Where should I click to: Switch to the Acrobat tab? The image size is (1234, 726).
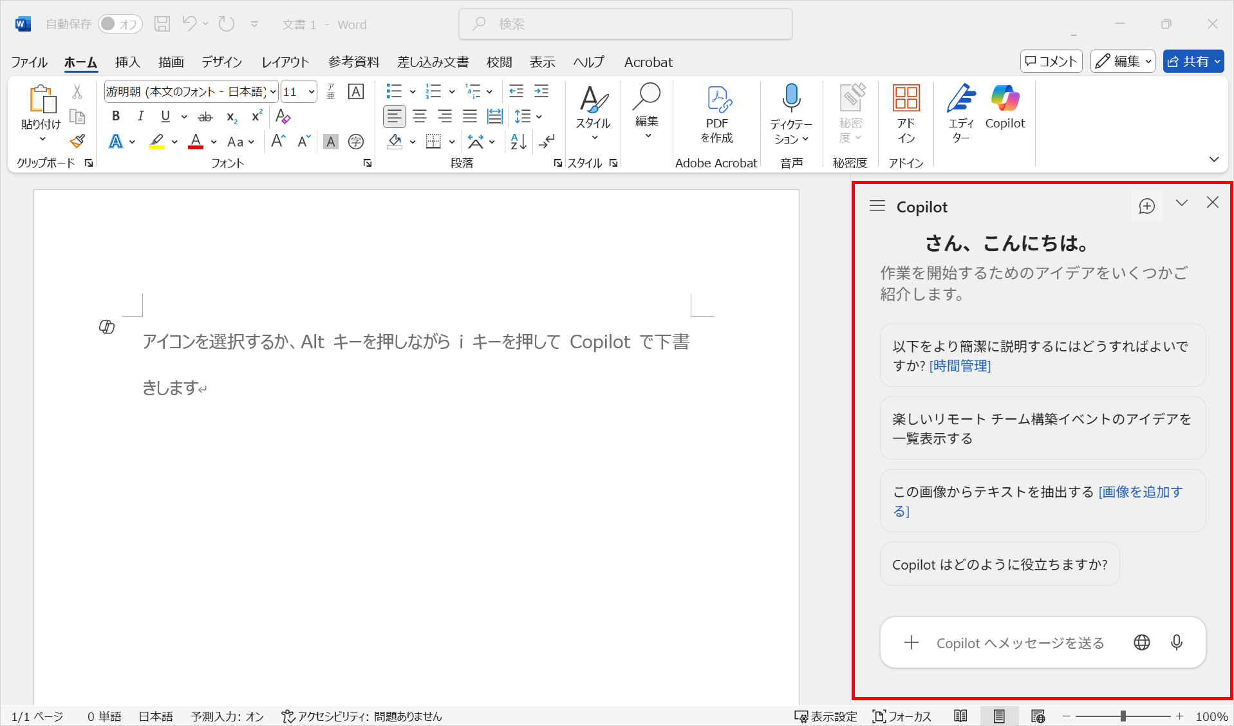648,62
